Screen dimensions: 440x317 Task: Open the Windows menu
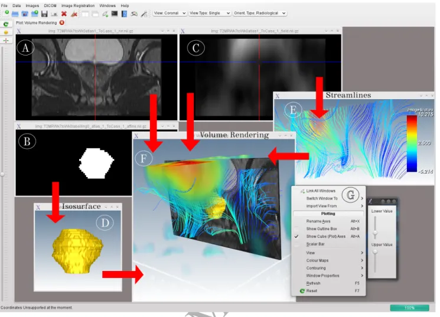107,6
